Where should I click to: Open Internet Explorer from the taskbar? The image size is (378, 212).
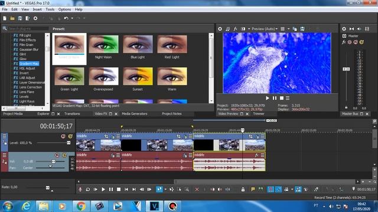[x=26, y=206]
